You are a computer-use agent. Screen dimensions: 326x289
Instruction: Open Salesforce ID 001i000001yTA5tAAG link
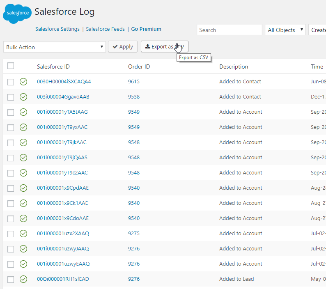62,112
